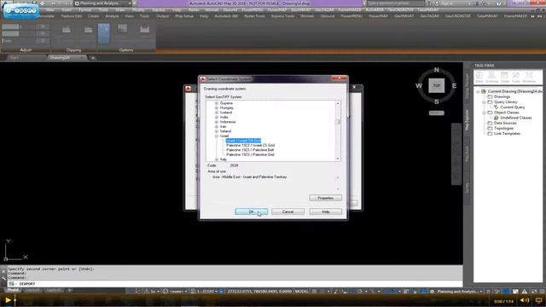Click the W compass direction on ViewCube
The image size is (546, 307).
[419, 85]
